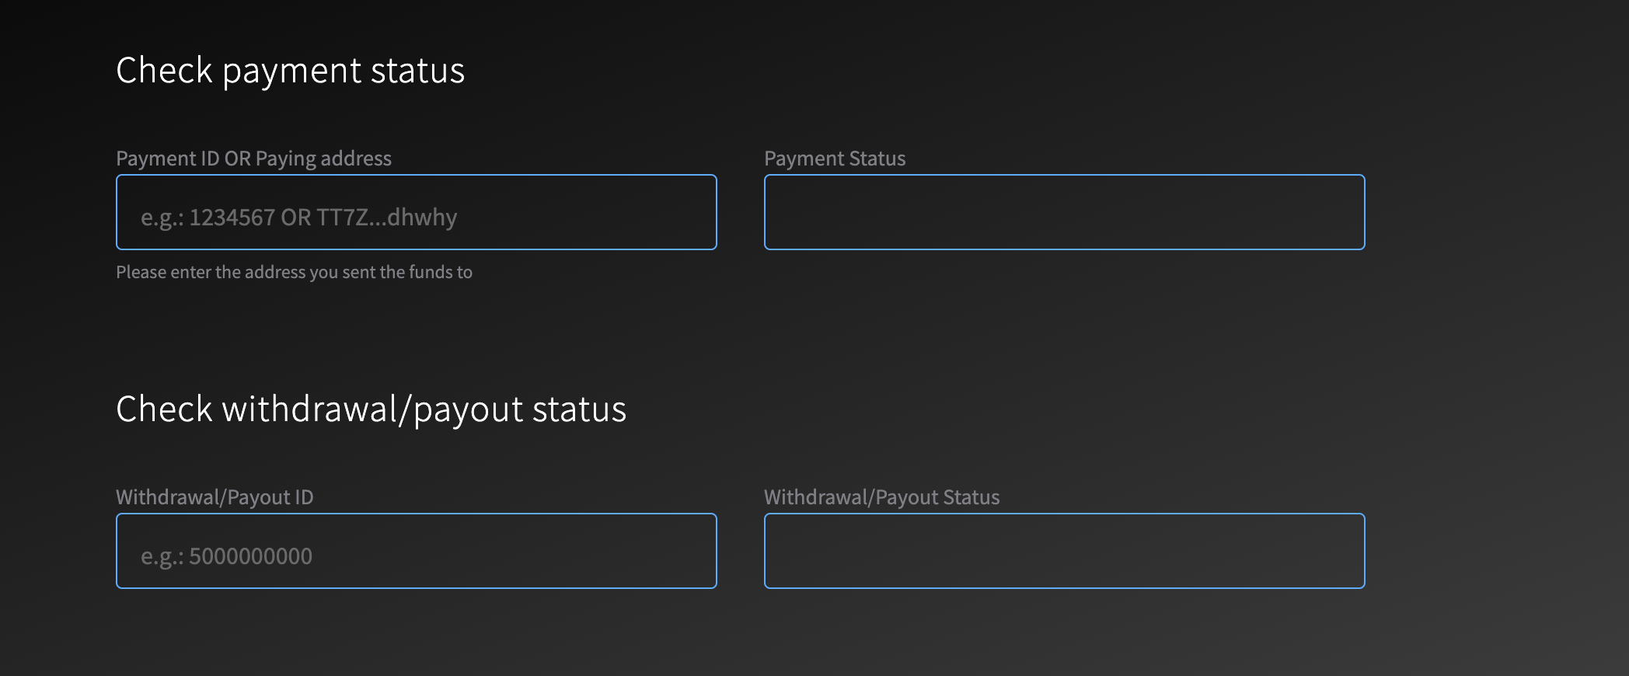This screenshot has width=1629, height=676.
Task: Click the word "Check" in the payment heading
Action: click(x=164, y=71)
